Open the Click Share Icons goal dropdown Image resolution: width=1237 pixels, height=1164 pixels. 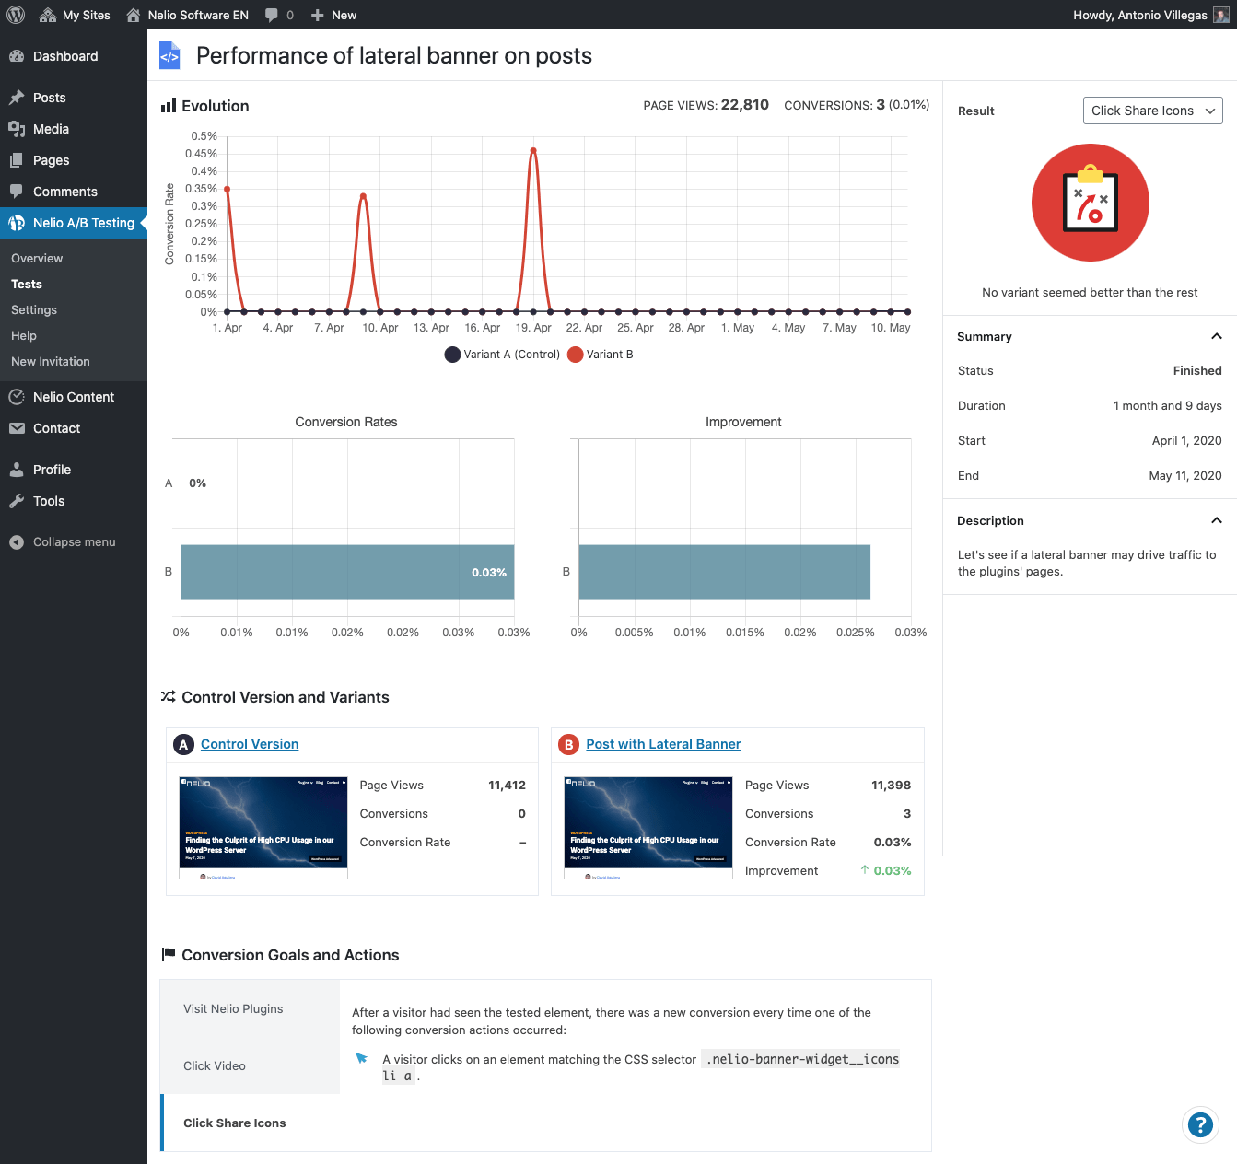coord(1152,111)
